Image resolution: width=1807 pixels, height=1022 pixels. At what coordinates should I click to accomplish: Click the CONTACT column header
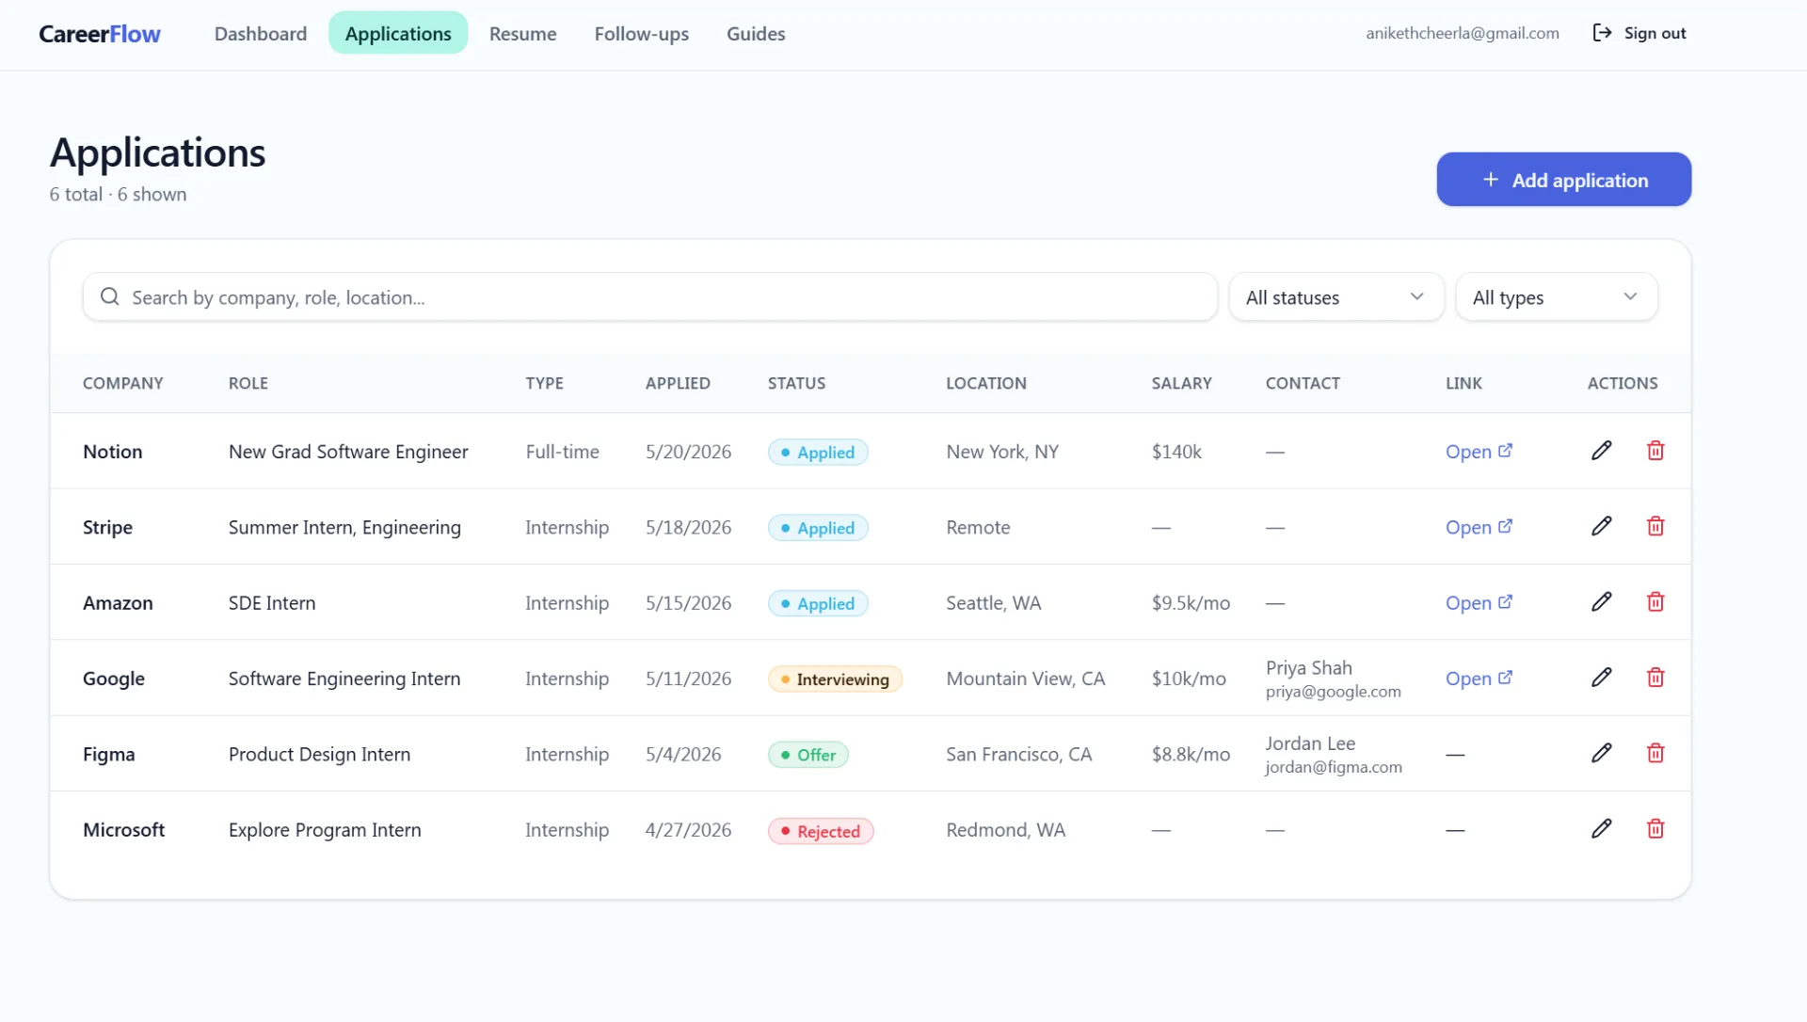(1303, 383)
